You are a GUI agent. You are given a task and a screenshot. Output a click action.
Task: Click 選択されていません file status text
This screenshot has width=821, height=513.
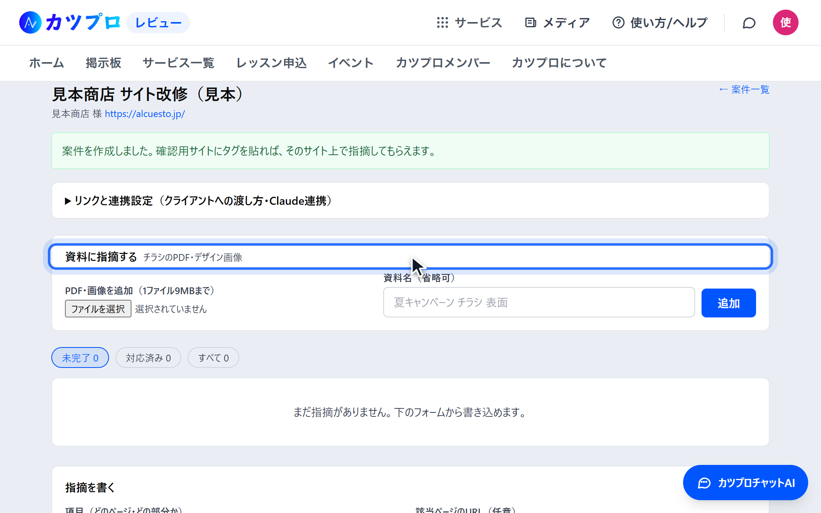point(171,309)
